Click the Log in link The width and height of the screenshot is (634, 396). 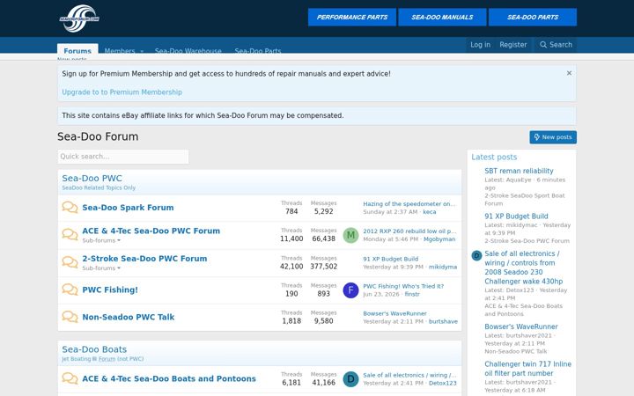click(480, 45)
